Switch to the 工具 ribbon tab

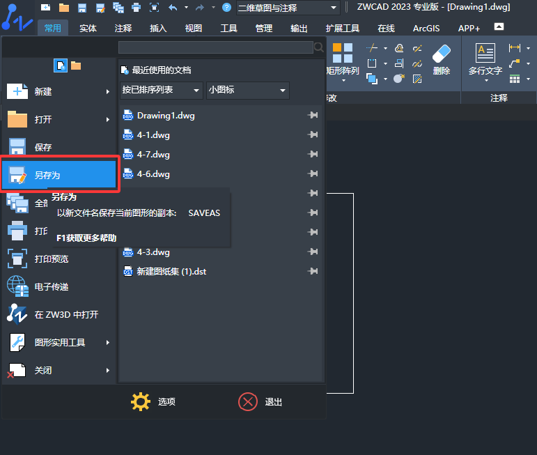click(228, 28)
